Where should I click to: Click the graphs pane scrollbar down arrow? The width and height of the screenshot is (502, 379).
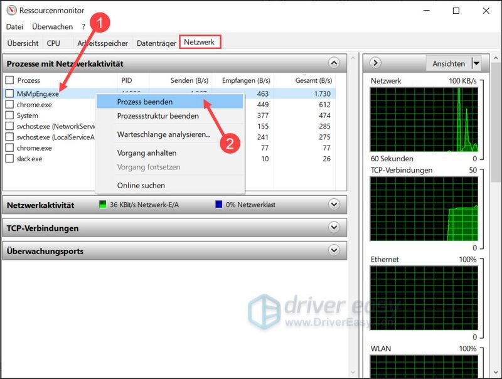pyautogui.click(x=496, y=373)
